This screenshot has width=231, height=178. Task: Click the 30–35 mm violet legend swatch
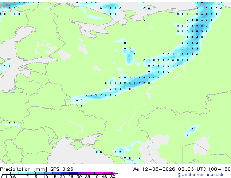pyautogui.click(x=82, y=173)
